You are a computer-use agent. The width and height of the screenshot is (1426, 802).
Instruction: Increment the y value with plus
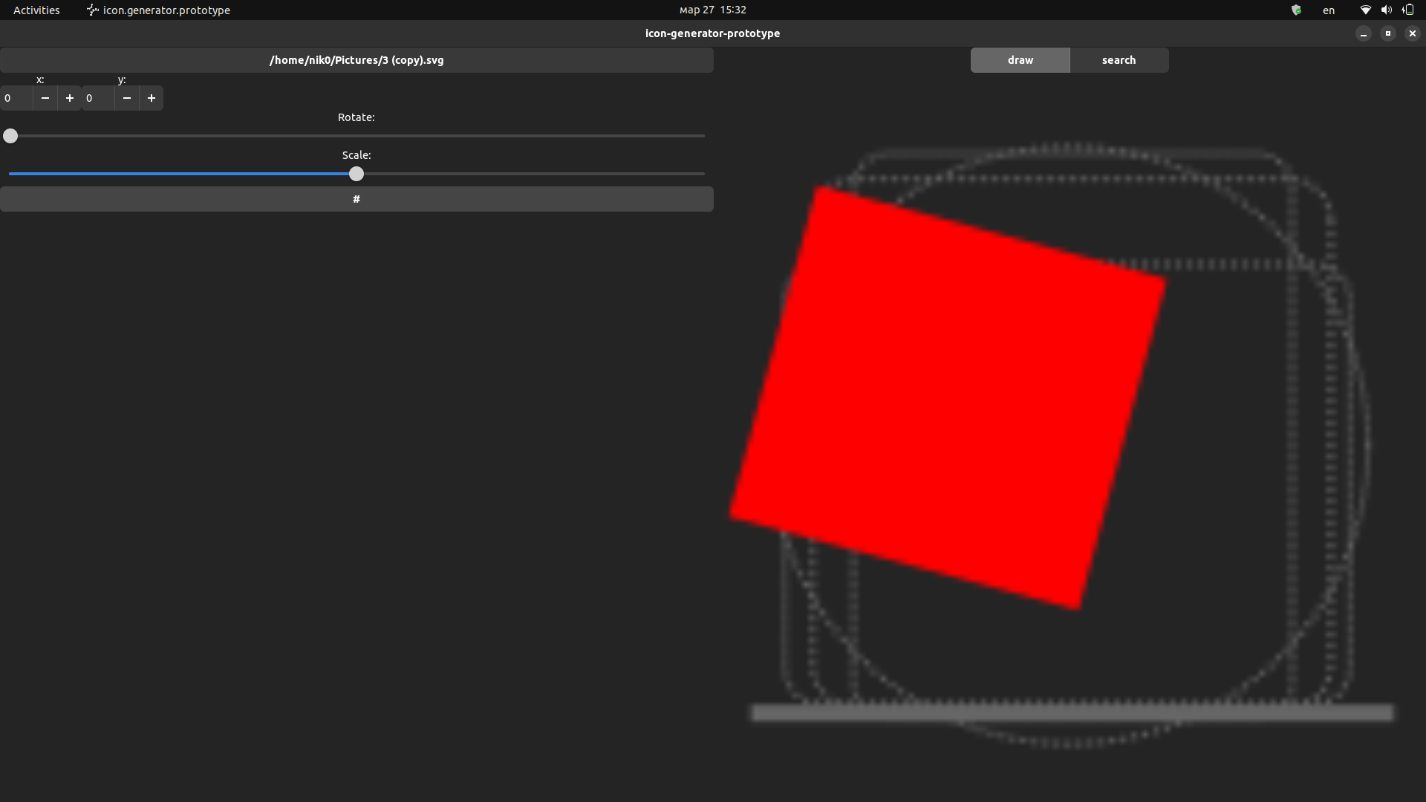point(151,98)
